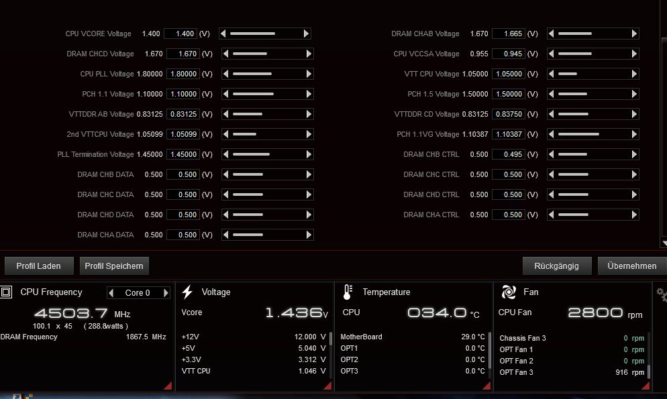Image resolution: width=667 pixels, height=399 pixels.
Task: Click the Profil Laden button
Action: pyautogui.click(x=39, y=266)
